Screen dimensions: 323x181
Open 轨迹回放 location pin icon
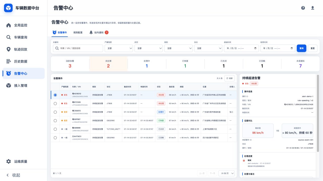9,49
